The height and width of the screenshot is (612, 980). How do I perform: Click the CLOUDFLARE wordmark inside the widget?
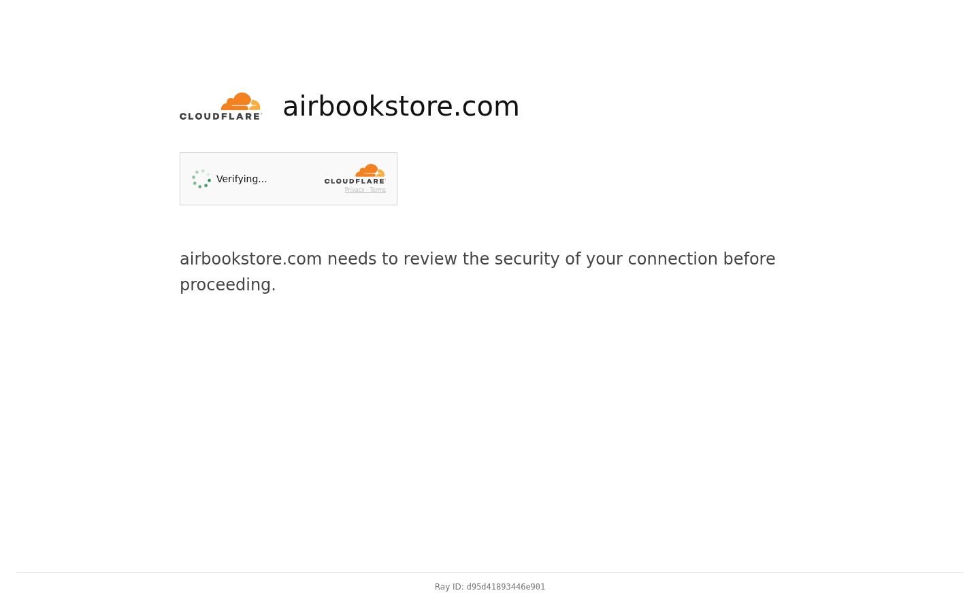tap(355, 181)
